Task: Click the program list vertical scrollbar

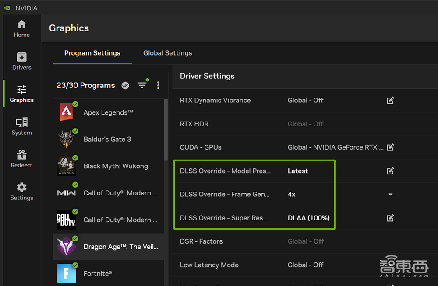Action: [x=166, y=131]
